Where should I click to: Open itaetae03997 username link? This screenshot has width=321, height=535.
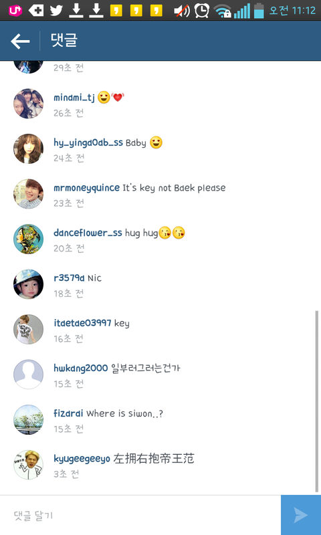point(82,323)
